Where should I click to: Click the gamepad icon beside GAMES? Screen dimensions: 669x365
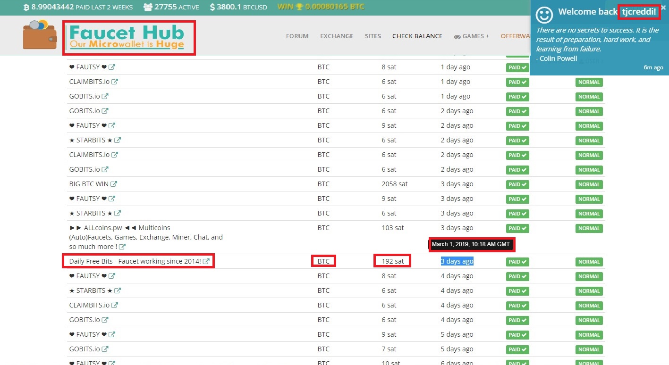click(x=457, y=36)
